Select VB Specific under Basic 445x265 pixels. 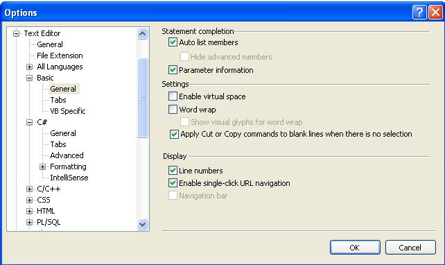click(x=67, y=111)
